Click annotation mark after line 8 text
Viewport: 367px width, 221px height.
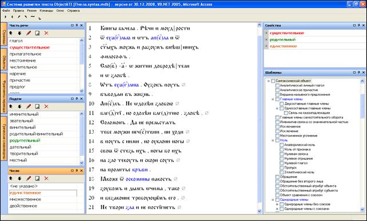[183, 85]
